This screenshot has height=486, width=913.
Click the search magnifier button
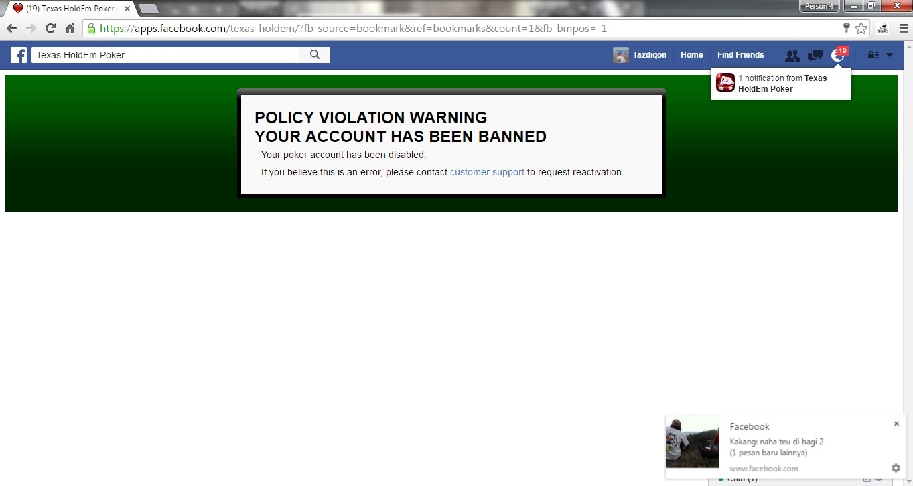coord(315,55)
